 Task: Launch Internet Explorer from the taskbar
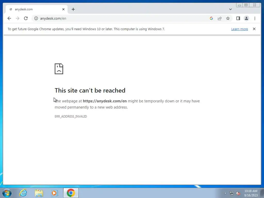pyautogui.click(x=23, y=193)
